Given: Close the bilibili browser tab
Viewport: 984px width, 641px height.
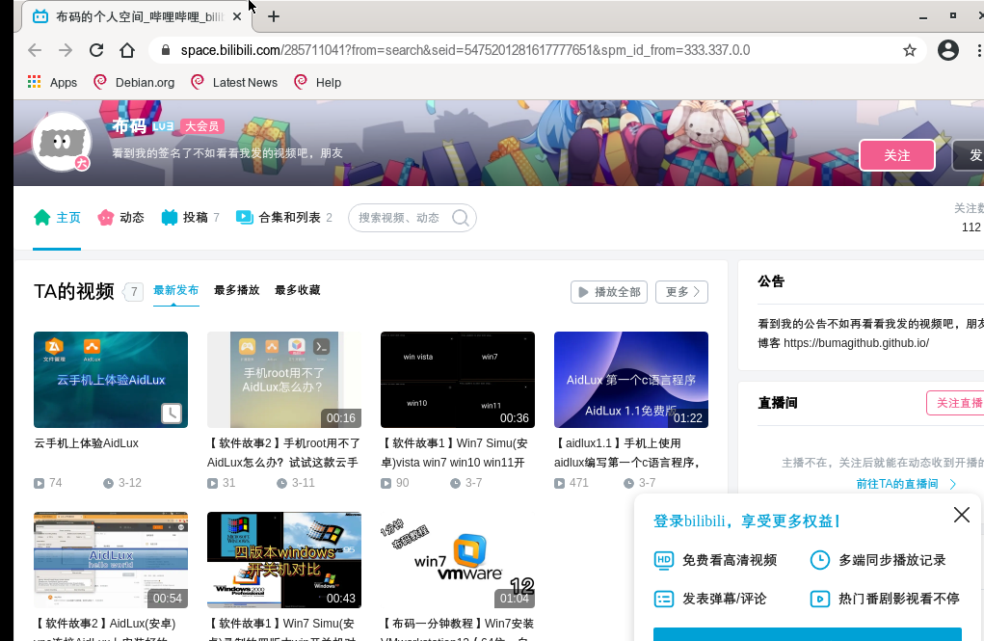Looking at the screenshot, I should click(236, 16).
